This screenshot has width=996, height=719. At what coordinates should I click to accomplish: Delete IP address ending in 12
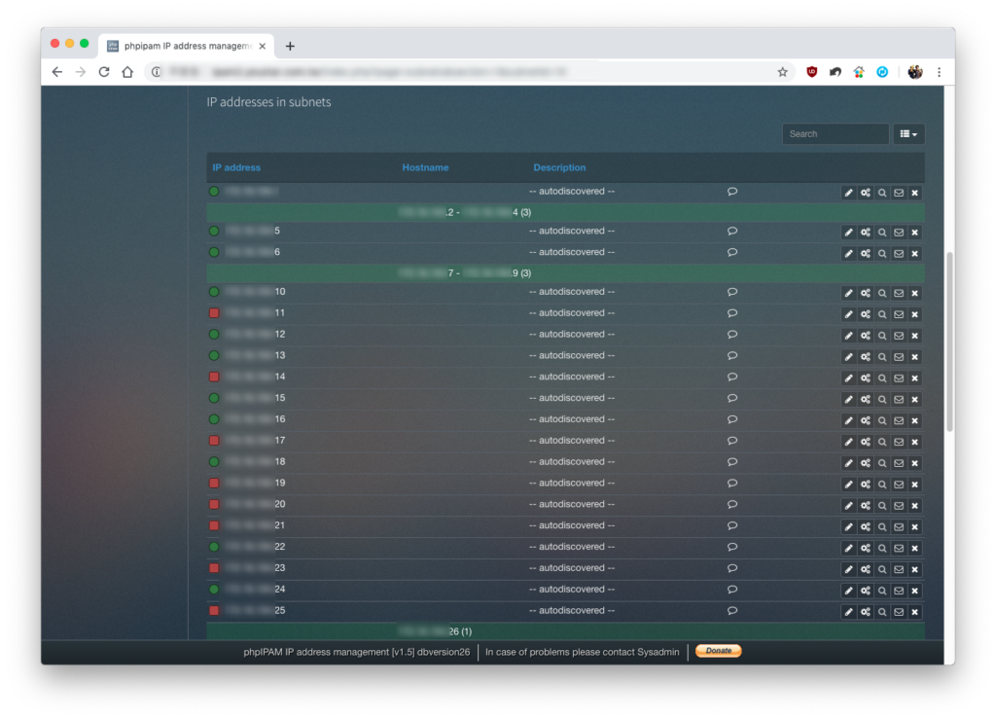[914, 336]
